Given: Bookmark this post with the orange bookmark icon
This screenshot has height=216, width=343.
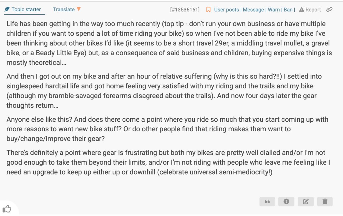Looking at the screenshot, I should [208, 10].
